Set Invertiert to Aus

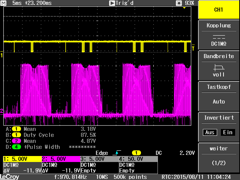pos(210,132)
